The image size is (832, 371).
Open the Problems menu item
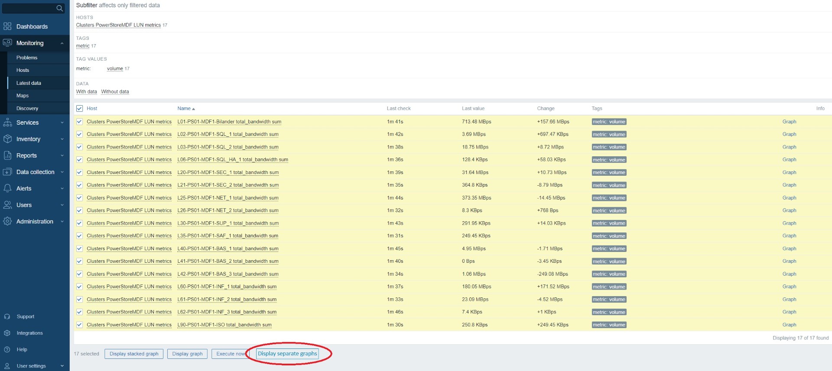27,58
